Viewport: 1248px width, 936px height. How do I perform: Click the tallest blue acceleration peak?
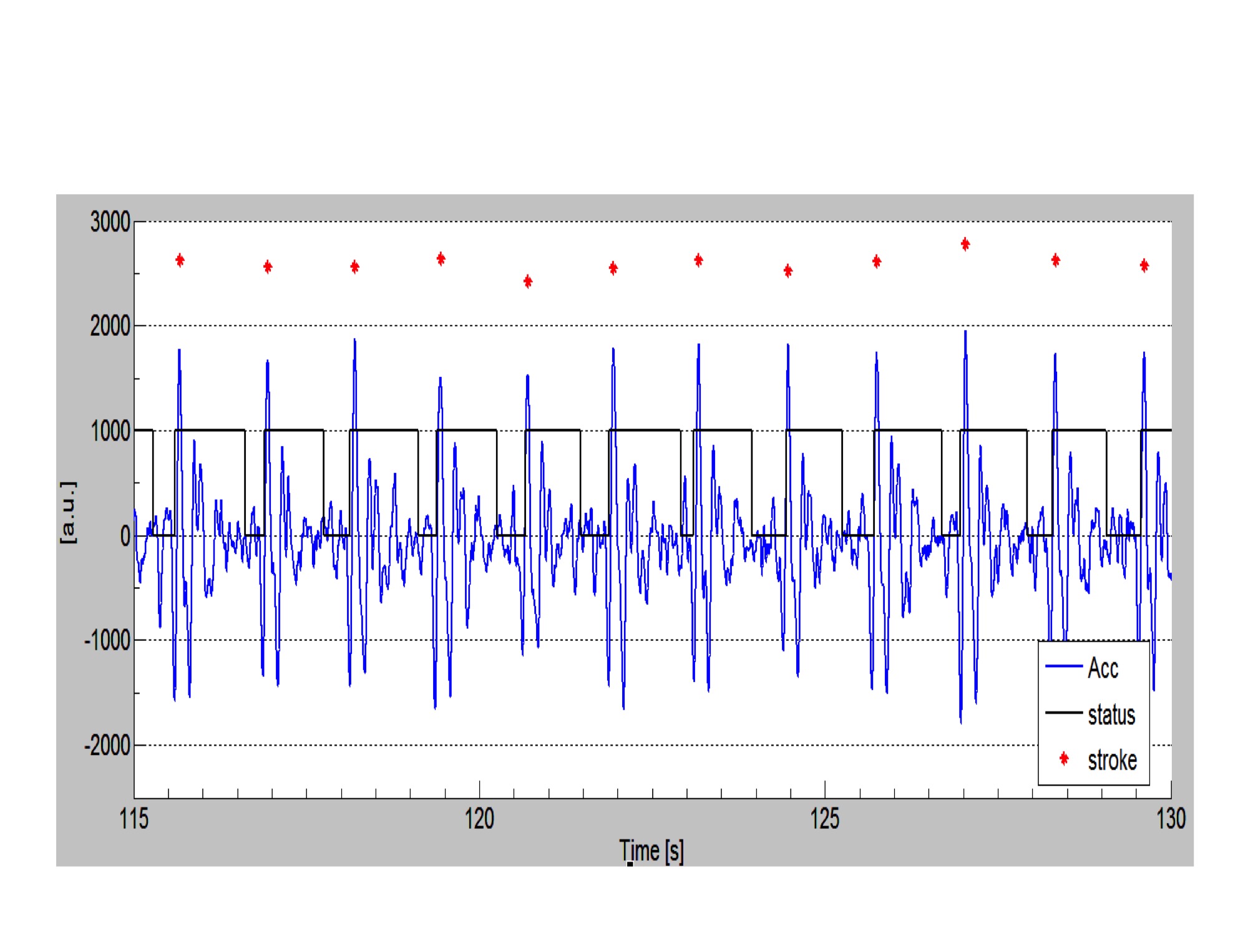(965, 333)
